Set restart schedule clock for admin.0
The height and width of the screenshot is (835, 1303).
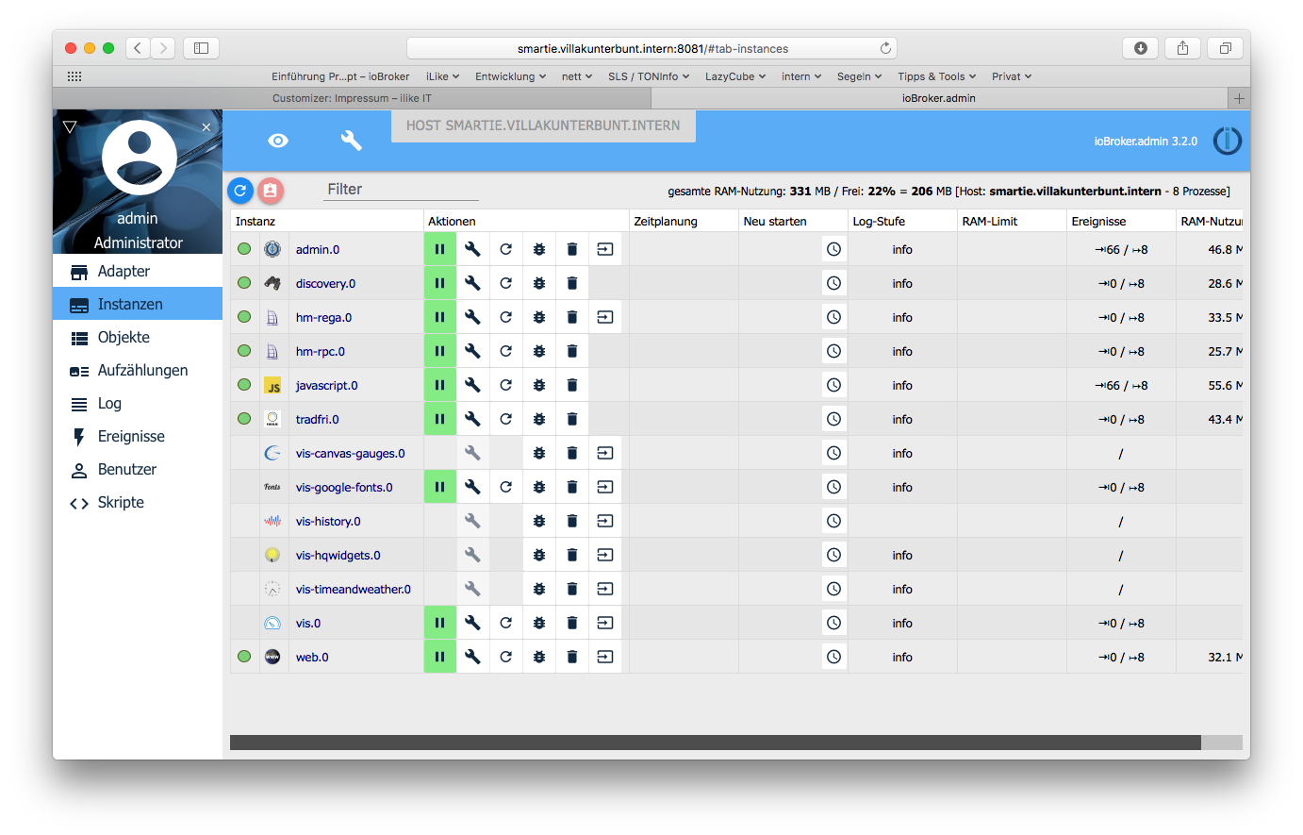(834, 249)
